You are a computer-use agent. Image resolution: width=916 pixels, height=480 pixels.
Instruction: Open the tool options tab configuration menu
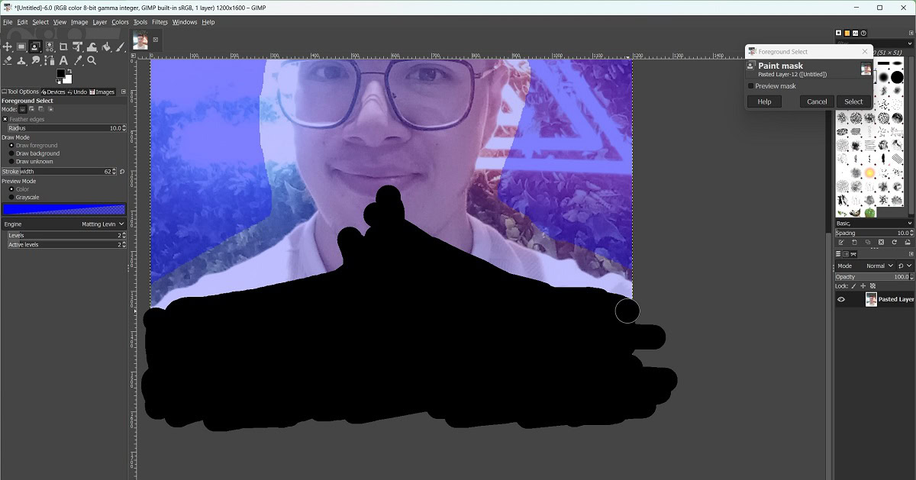124,92
